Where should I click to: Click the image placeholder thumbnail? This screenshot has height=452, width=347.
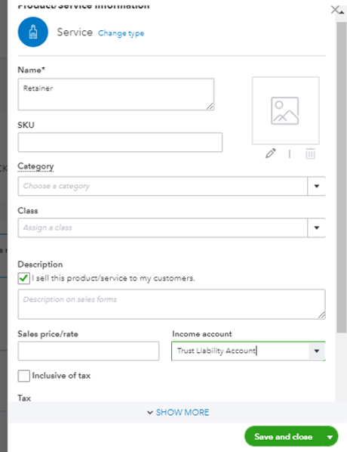click(285, 110)
